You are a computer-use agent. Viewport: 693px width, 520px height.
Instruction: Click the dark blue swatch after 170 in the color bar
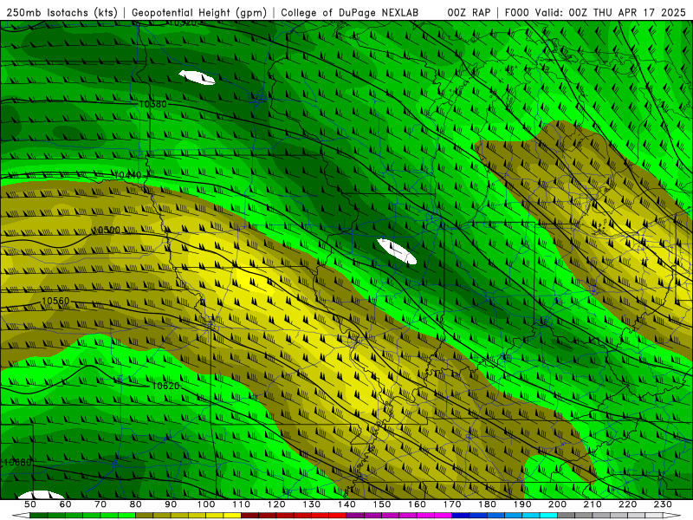coord(461,516)
